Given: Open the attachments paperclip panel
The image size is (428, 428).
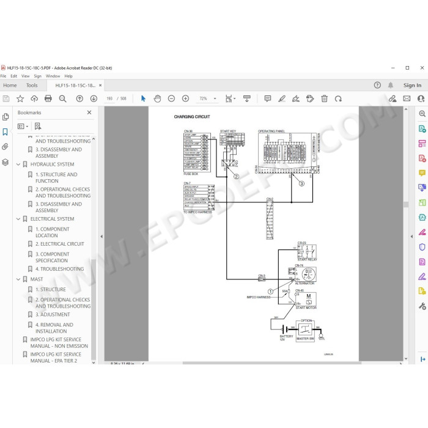Looking at the screenshot, I should point(5,147).
